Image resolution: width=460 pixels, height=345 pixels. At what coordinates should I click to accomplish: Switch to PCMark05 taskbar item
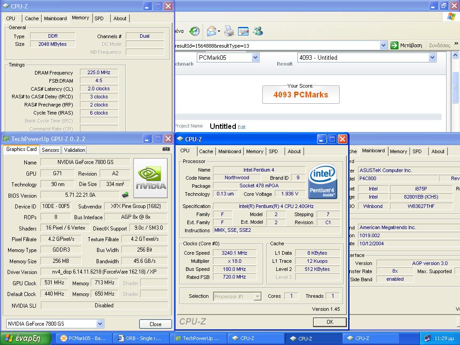[83, 338]
